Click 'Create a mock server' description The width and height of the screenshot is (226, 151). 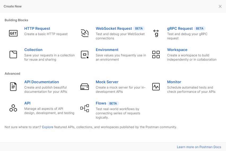(x=120, y=90)
